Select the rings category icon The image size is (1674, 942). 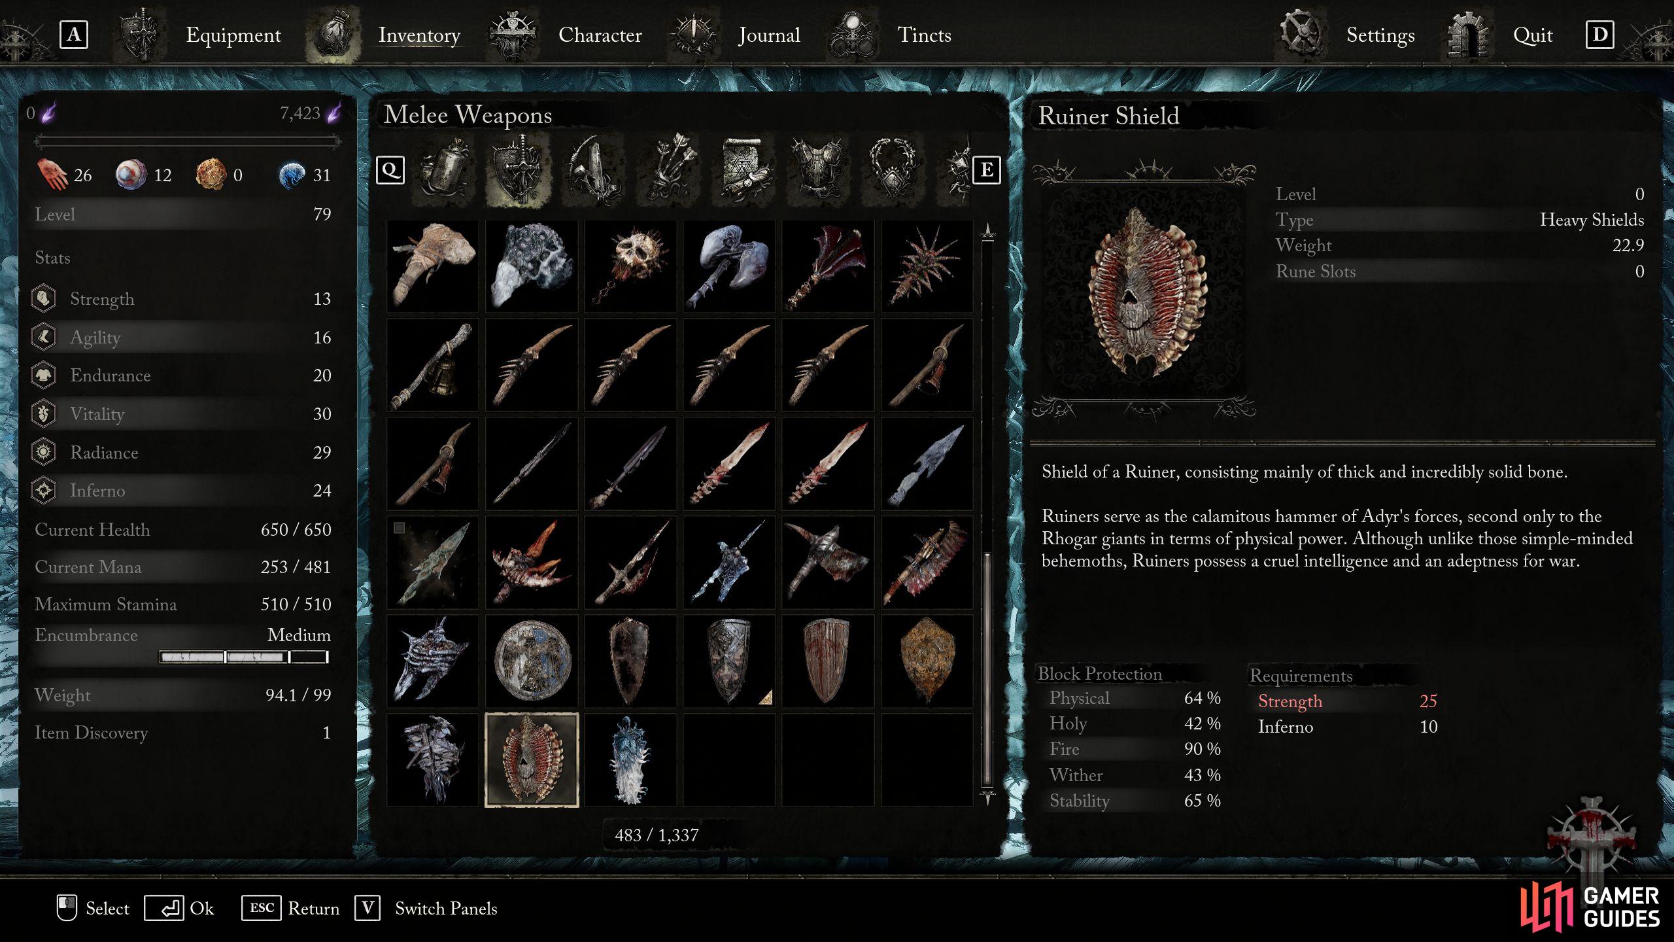coord(893,170)
